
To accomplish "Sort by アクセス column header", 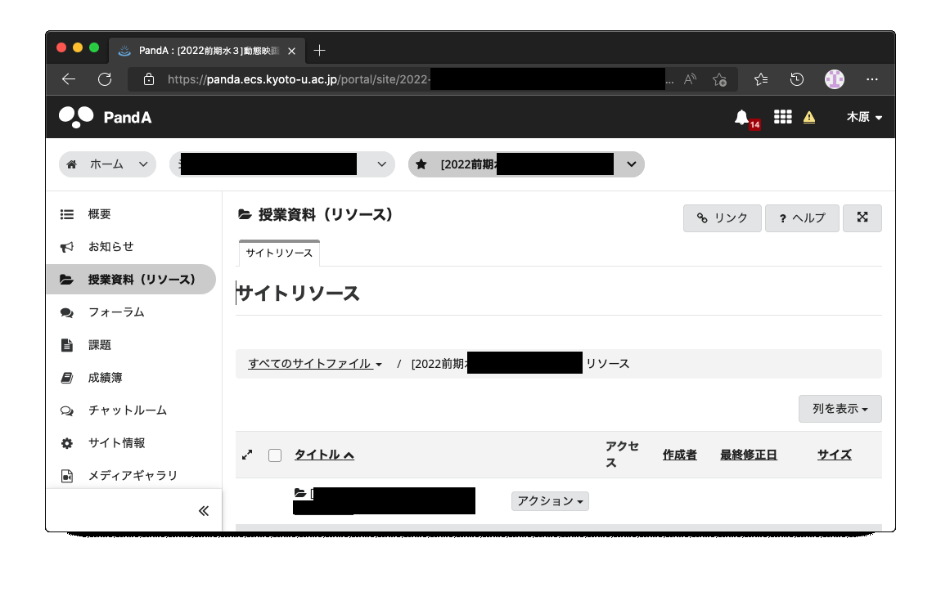I will click(622, 454).
